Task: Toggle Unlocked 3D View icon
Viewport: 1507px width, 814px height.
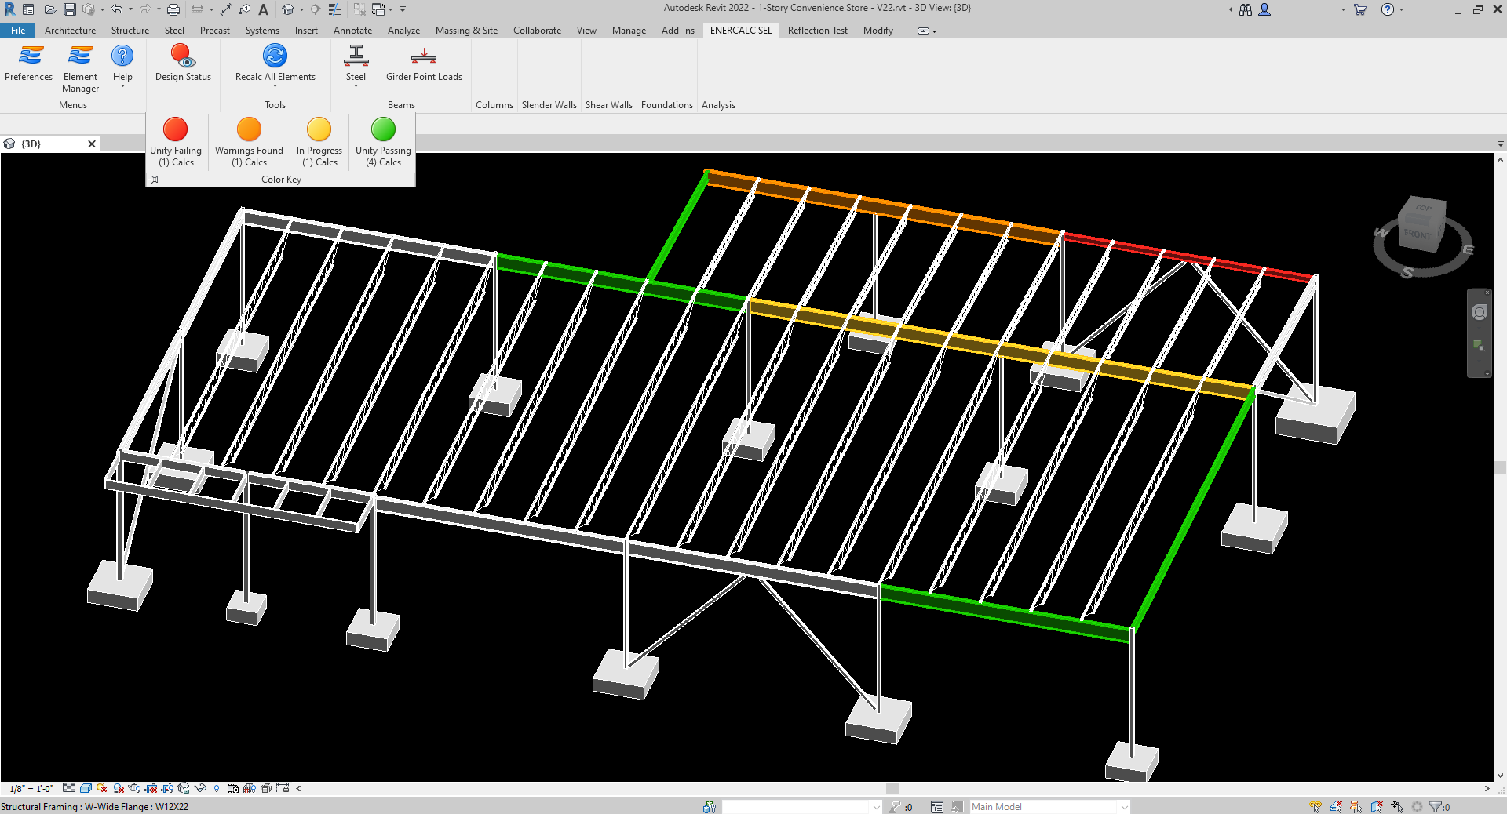Action: (x=184, y=788)
